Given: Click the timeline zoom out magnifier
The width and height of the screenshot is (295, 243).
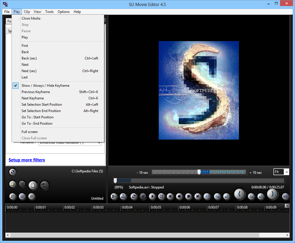Looking at the screenshot, I should click(x=12, y=196).
